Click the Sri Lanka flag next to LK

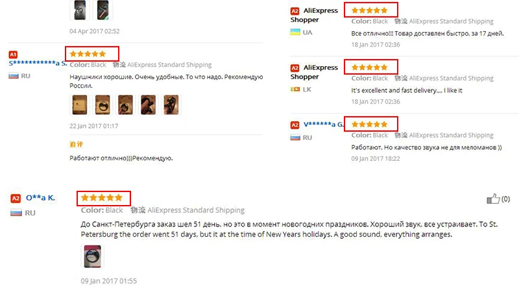coord(295,89)
